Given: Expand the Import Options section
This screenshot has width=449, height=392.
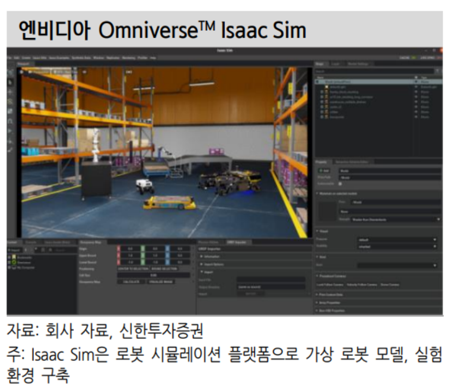Looking at the screenshot, I should 201,264.
